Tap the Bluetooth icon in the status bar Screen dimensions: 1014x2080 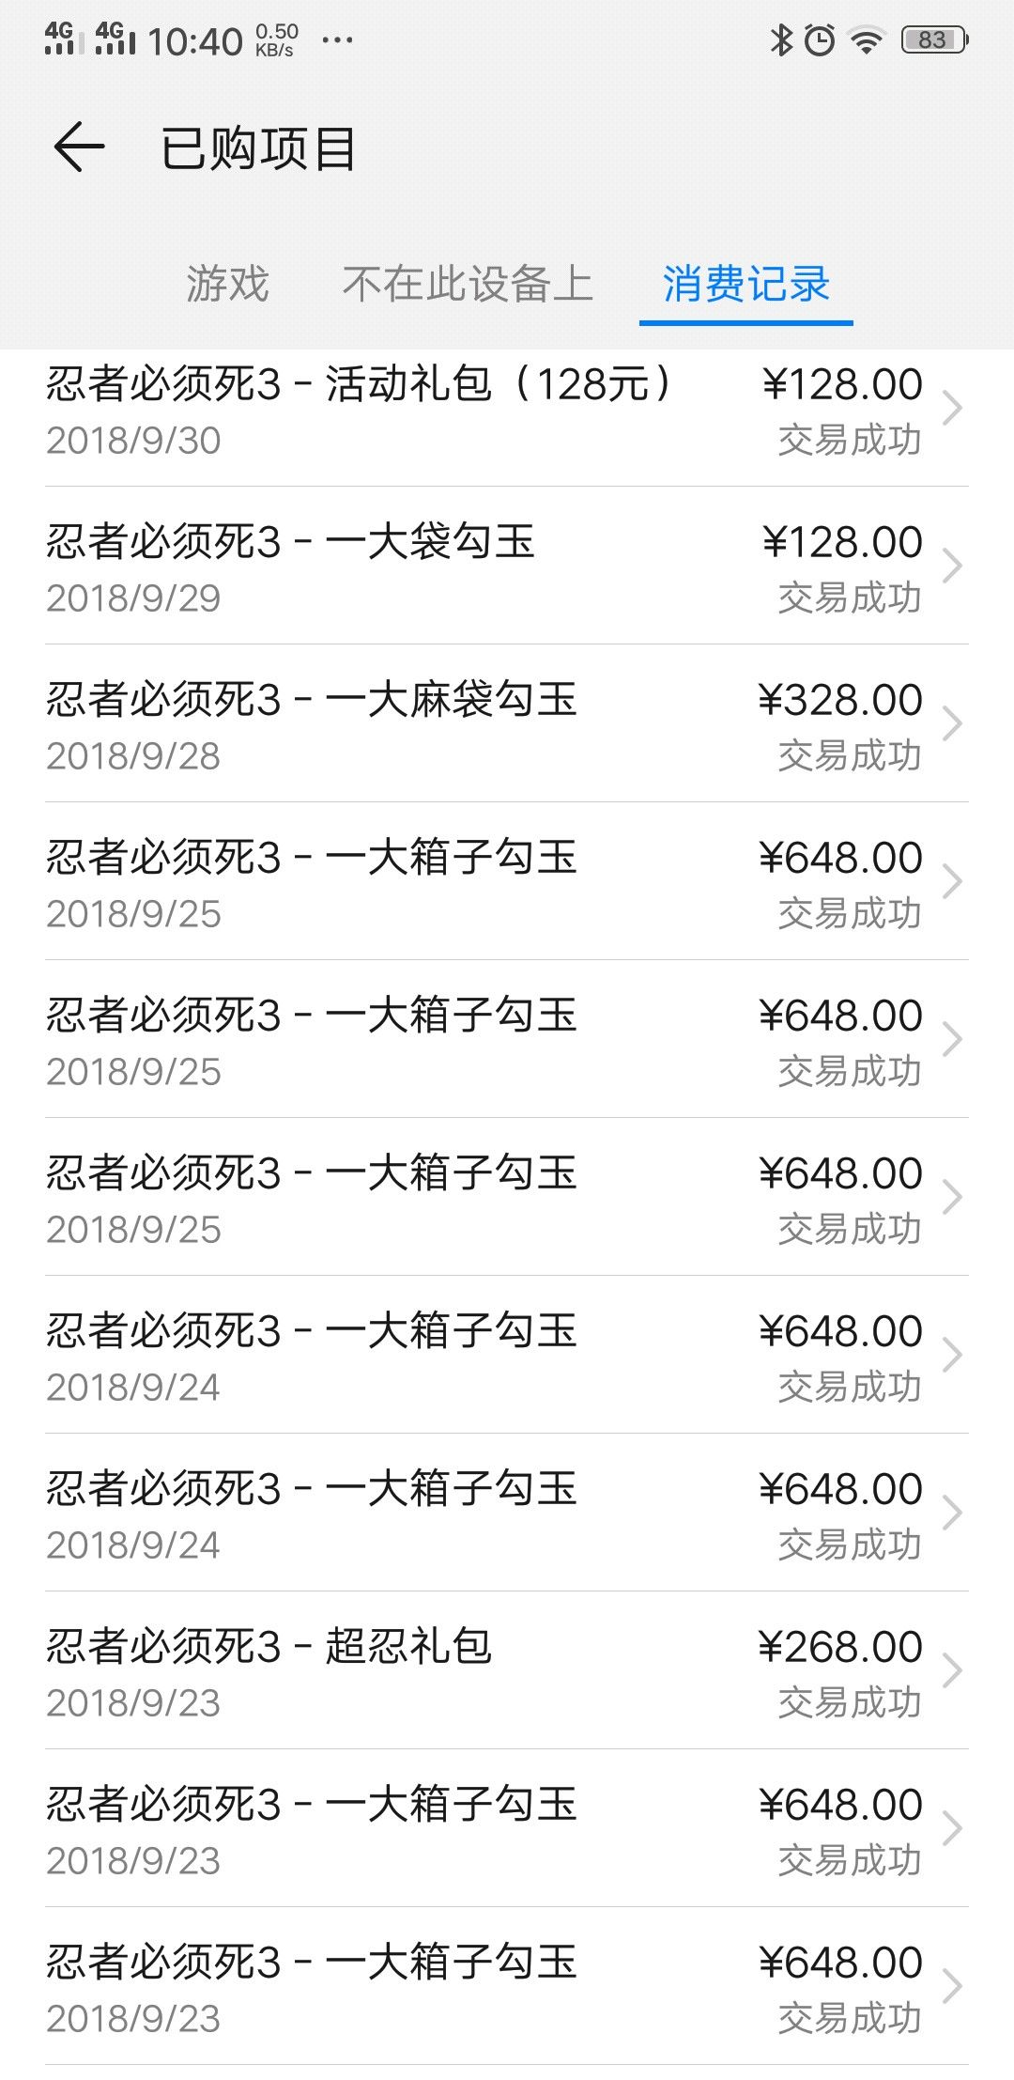click(780, 40)
